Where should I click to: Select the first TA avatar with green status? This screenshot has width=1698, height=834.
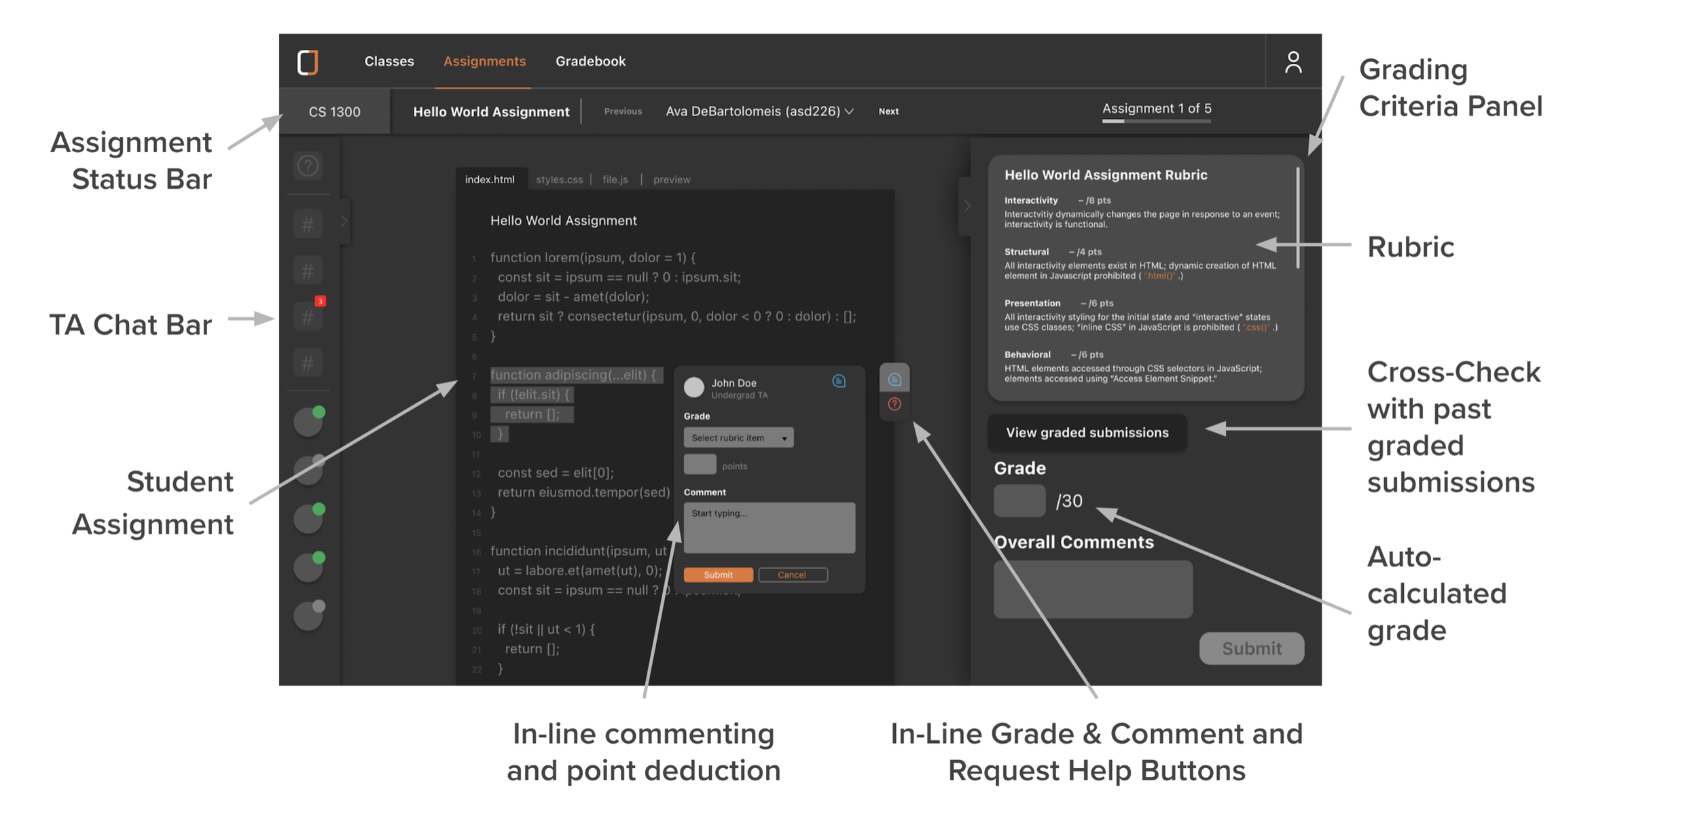[x=309, y=422]
